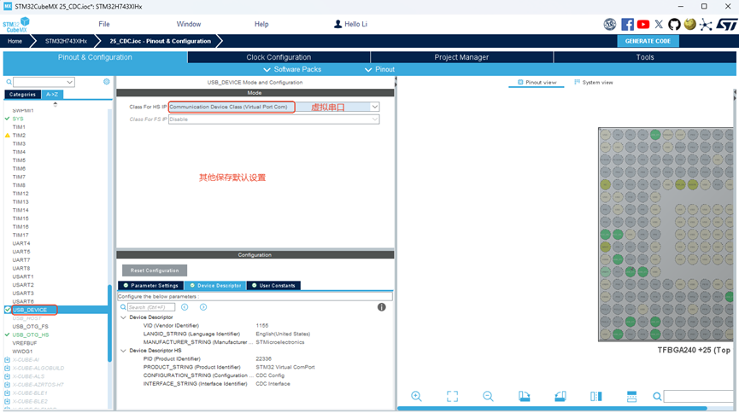
Task: Toggle the USB_DEVICE checkbox
Action: tap(8, 310)
